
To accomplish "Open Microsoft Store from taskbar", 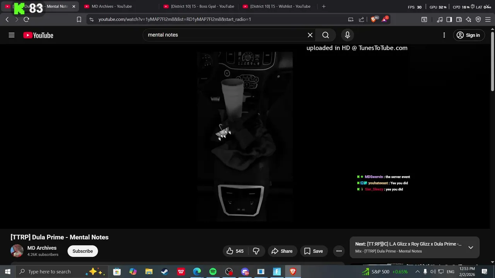I will 117,272.
